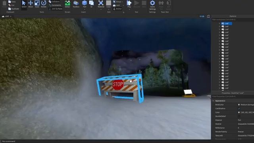Collapse the Appearance properties section
The width and height of the screenshot is (254, 143).
coord(214,101)
